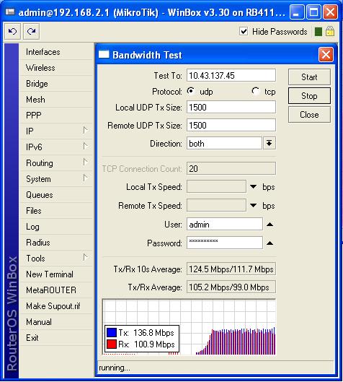Click the Start button
The width and height of the screenshot is (343, 382).
(x=309, y=77)
